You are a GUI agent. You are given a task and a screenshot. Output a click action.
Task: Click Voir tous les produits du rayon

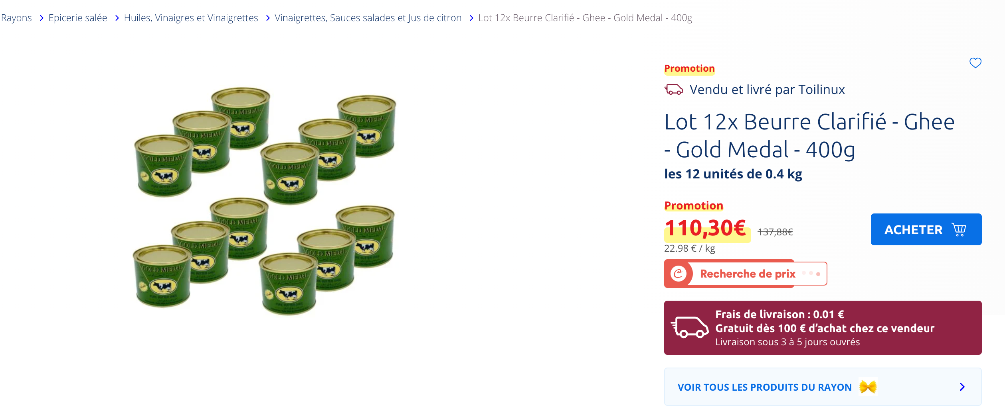[823, 387]
